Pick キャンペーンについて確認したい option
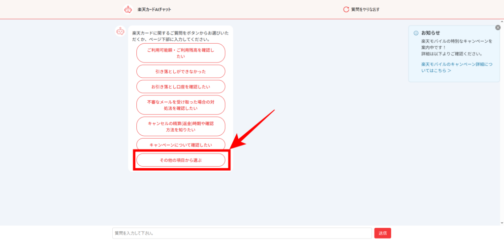504x241 pixels. [x=181, y=145]
